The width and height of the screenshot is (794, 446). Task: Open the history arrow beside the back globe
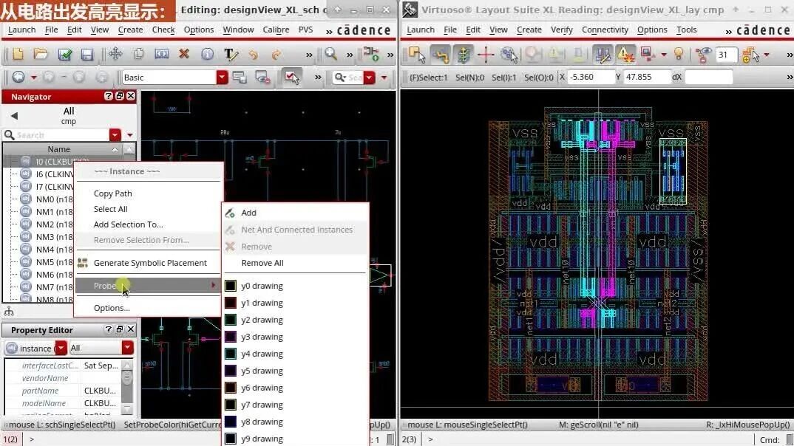click(33, 78)
